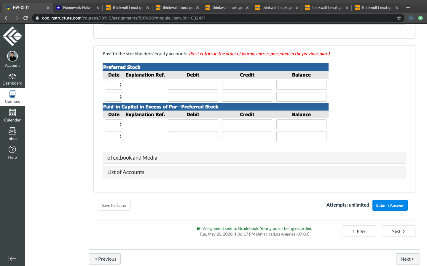The height and width of the screenshot is (266, 427).
Task: Click the bottom Next module item button
Action: (x=408, y=259)
